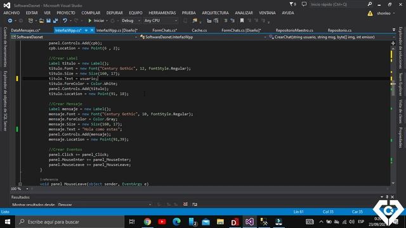Save all files with the multi-disk icon
Image resolution: width=406 pixels, height=228 pixels.
pyautogui.click(x=55, y=20)
